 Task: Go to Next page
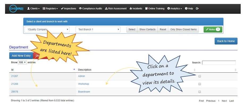(x=224, y=101)
